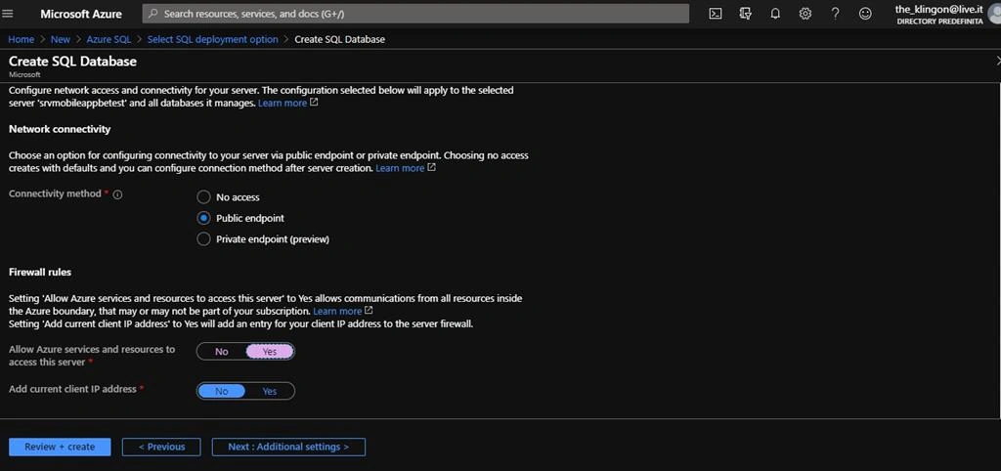The height and width of the screenshot is (471, 1001).
Task: Select the No access radio button
Action: pyautogui.click(x=203, y=197)
